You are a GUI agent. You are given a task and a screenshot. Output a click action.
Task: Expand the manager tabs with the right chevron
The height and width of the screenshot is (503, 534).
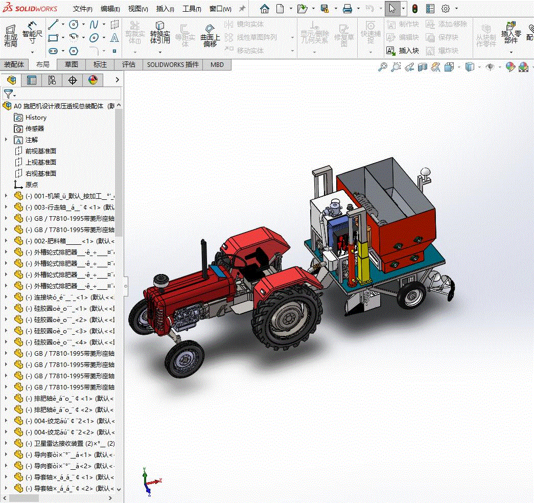[117, 80]
